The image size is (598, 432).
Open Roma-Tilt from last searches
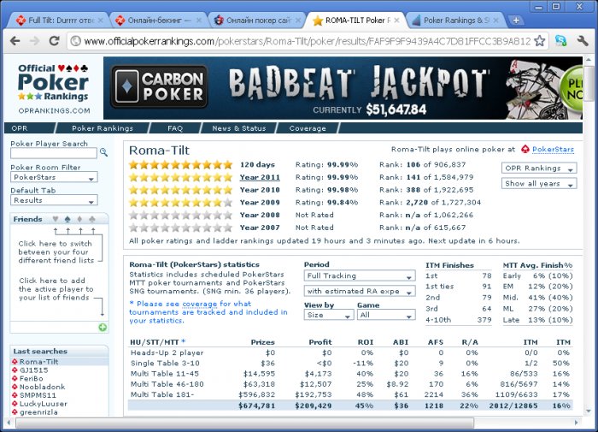(39, 362)
